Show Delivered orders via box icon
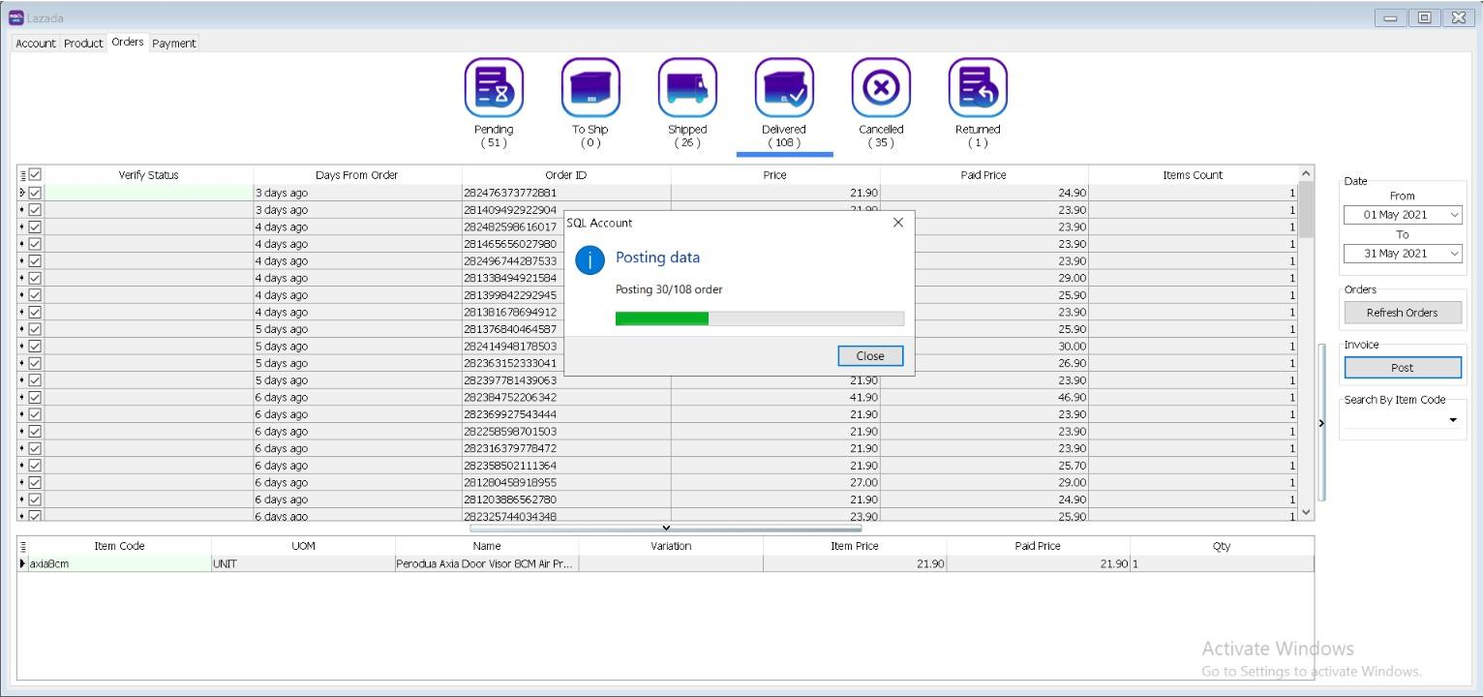This screenshot has height=697, width=1483. click(x=784, y=88)
